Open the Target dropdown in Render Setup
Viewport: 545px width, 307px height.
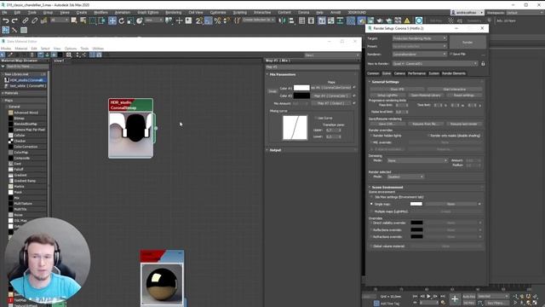click(420, 38)
